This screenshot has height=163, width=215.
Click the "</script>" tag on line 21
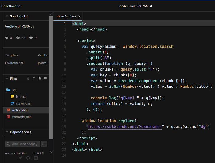pos(87,138)
